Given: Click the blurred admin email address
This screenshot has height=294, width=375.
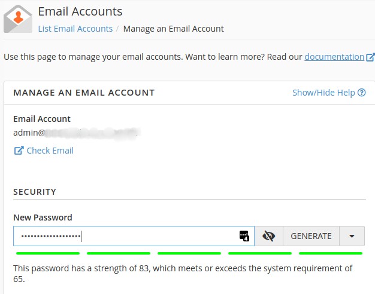Looking at the screenshot, I should 76,133.
